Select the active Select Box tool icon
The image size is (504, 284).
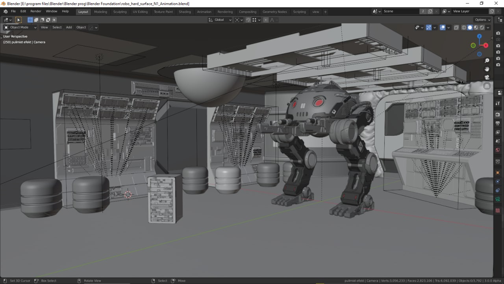click(18, 20)
